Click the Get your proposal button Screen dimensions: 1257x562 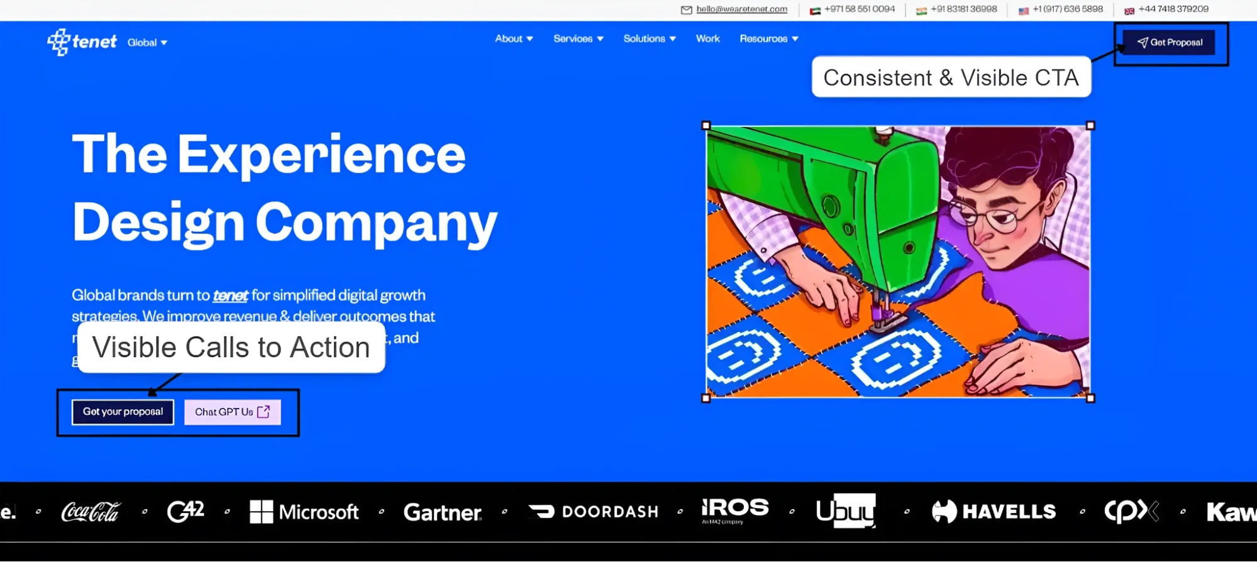pyautogui.click(x=123, y=412)
